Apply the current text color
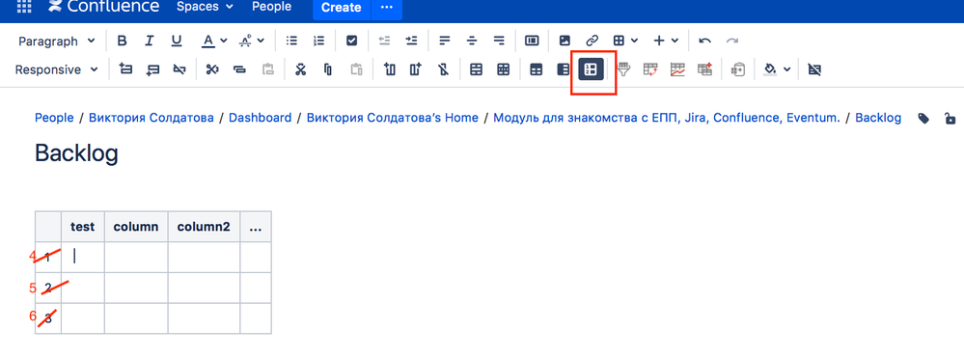The height and width of the screenshot is (358, 964). [208, 41]
